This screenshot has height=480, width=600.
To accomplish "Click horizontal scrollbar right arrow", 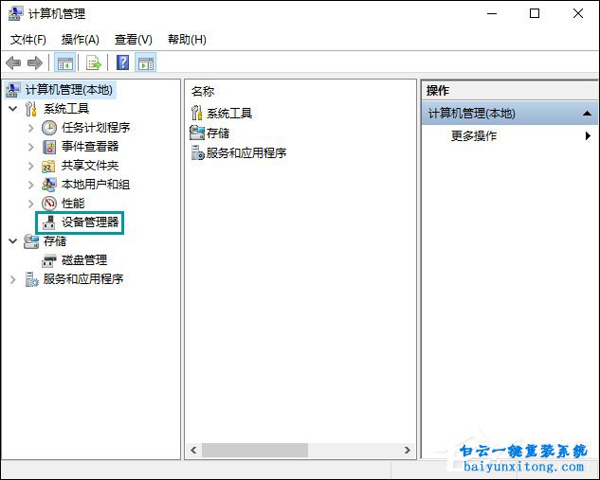I will [x=408, y=451].
